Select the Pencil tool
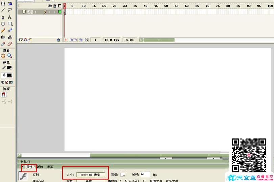The height and width of the screenshot is (182, 274). [3, 30]
